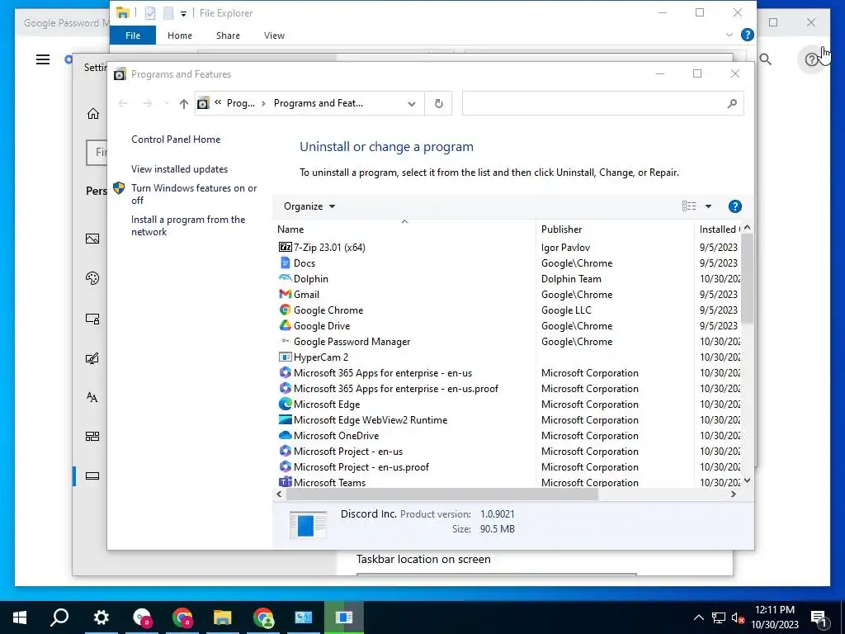Viewport: 845px width, 634px height.
Task: Open the File tab in File Explorer
Action: click(133, 35)
